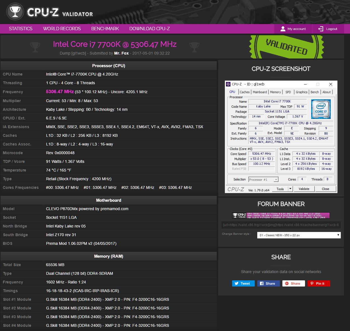The width and height of the screenshot is (350, 331).
Task: Switch to the Mainboard tab in CPU-Z screenshot
Action: 260,92
